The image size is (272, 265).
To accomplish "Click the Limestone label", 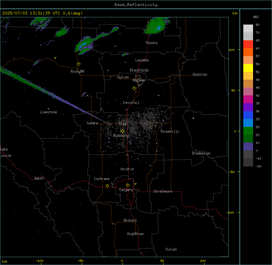I will click(x=48, y=112).
